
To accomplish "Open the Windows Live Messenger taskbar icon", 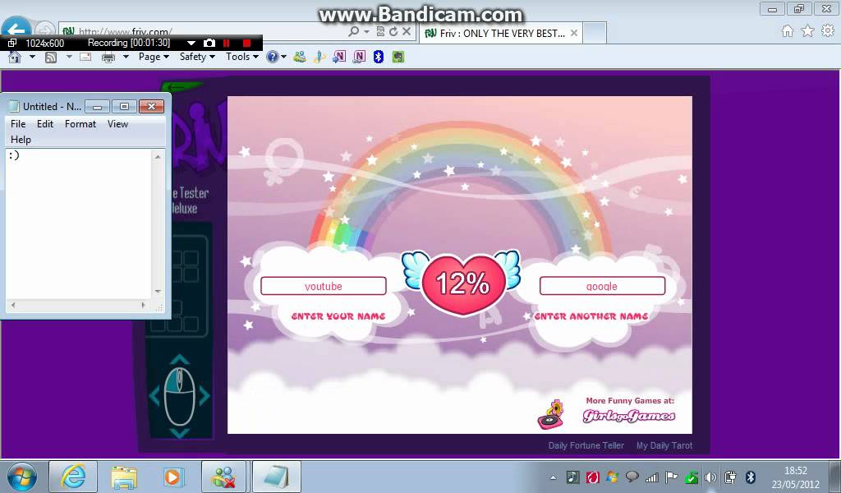I will click(223, 477).
